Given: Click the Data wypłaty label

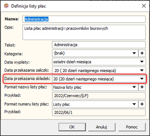Looking at the screenshot, I should 17,62.
